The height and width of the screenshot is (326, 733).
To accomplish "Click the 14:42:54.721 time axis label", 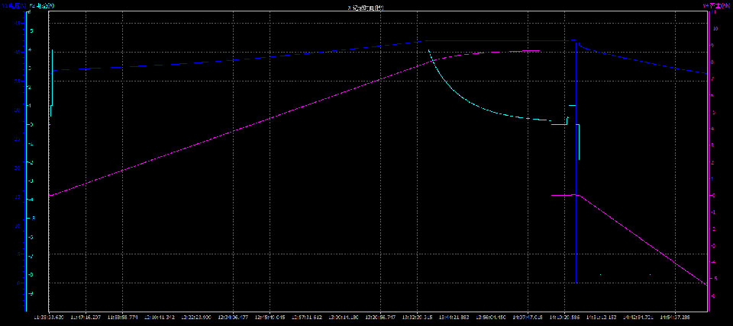I will (638, 317).
